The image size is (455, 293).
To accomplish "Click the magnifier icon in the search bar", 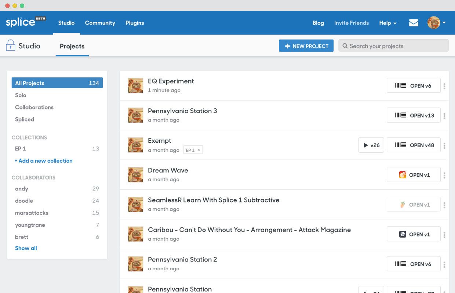I will [x=345, y=45].
